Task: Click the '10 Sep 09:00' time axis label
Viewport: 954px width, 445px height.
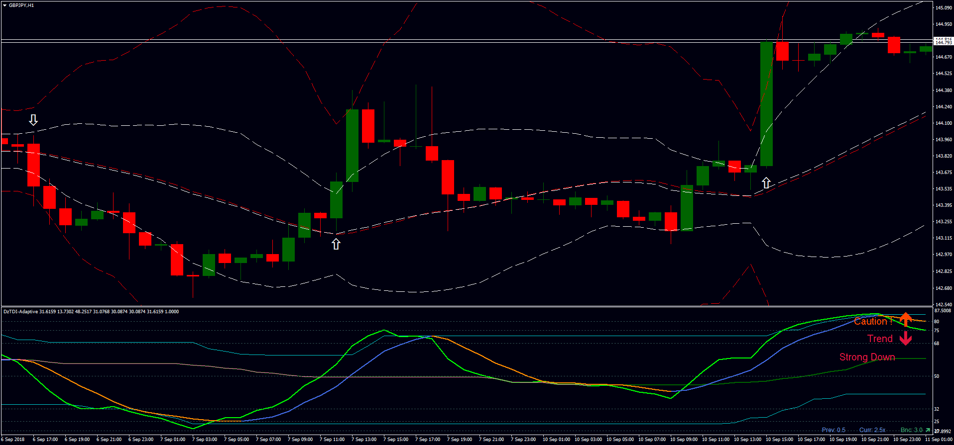Action: (684, 440)
